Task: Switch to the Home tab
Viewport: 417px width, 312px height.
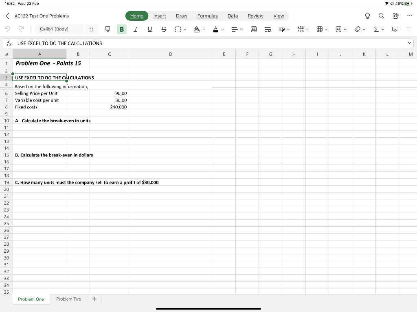Action: point(137,16)
